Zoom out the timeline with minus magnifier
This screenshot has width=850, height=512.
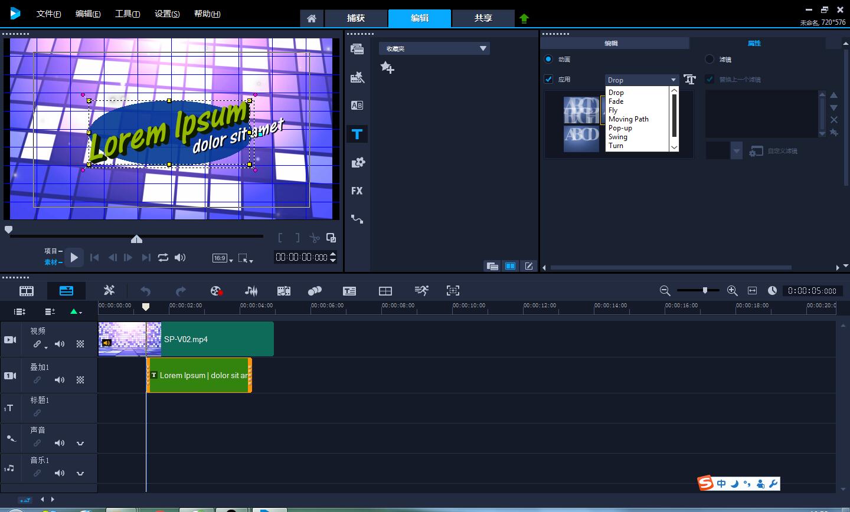pos(665,290)
